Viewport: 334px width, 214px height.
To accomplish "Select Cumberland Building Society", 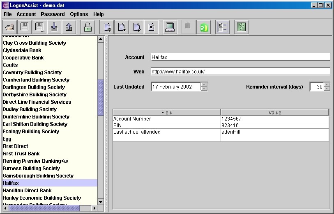I will [50, 80].
